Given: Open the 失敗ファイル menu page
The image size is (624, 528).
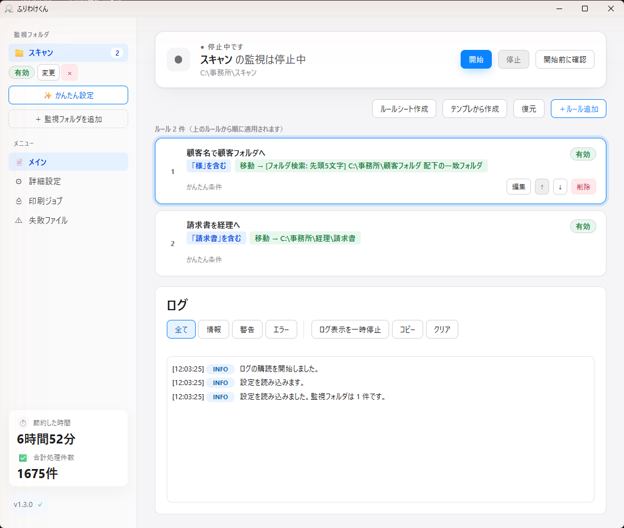Looking at the screenshot, I should (x=69, y=221).
